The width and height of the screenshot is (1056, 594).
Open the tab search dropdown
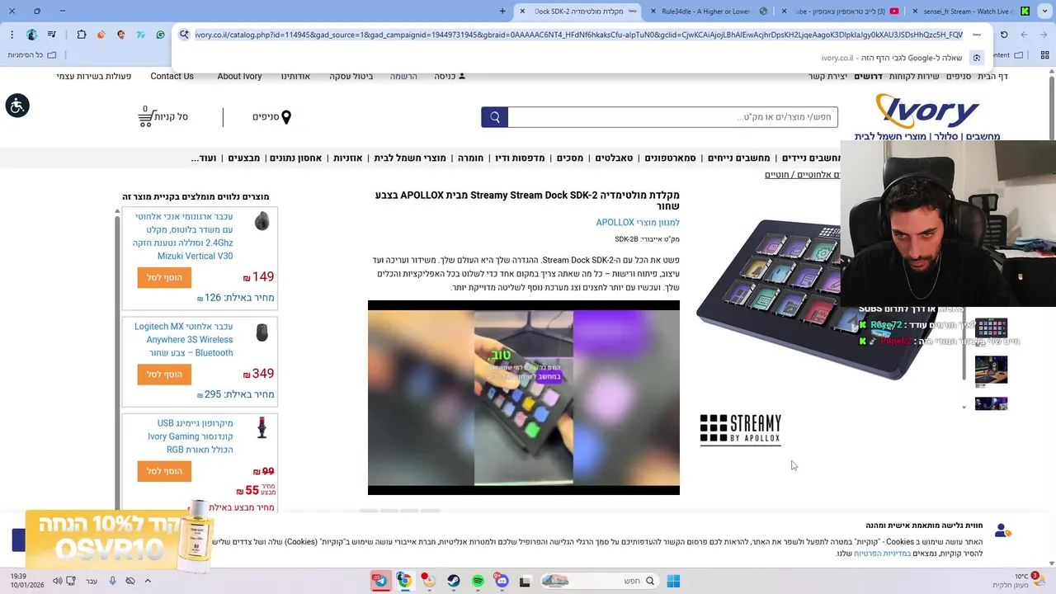coord(1044,11)
